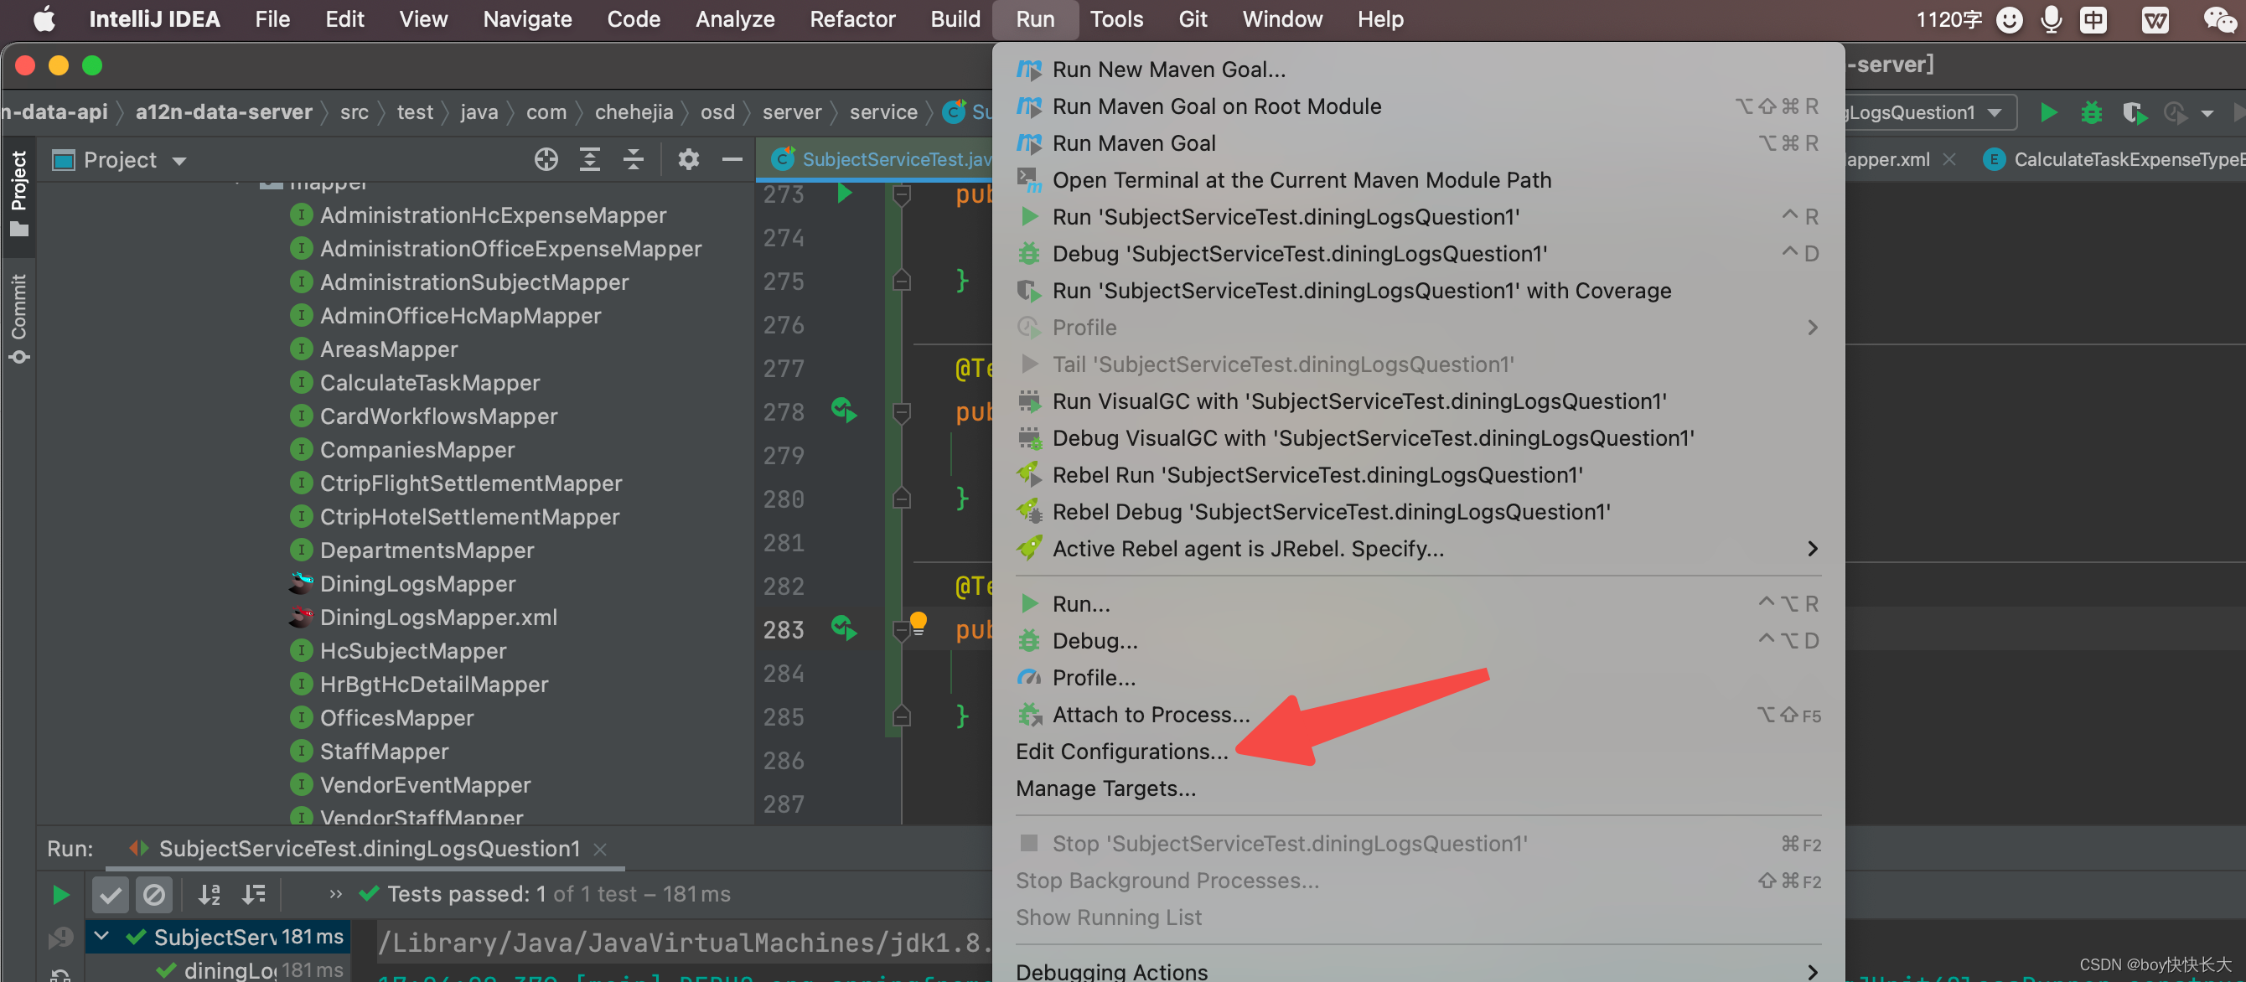The width and height of the screenshot is (2246, 982).
Task: Click Collapse All icon in Project panel
Action: click(x=634, y=159)
